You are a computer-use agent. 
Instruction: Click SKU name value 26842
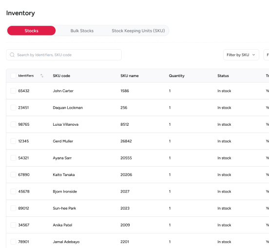[126, 141]
